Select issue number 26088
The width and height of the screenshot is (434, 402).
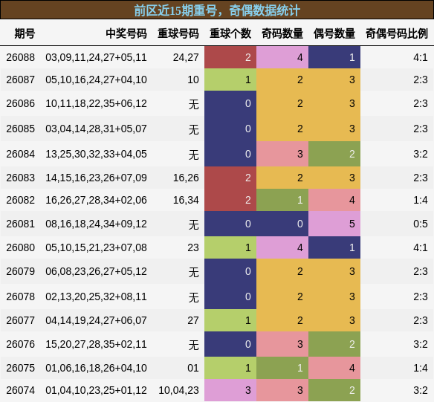click(x=21, y=57)
